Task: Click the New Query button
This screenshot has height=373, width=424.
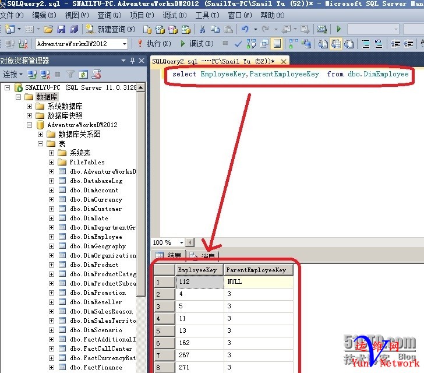Action: 110,29
